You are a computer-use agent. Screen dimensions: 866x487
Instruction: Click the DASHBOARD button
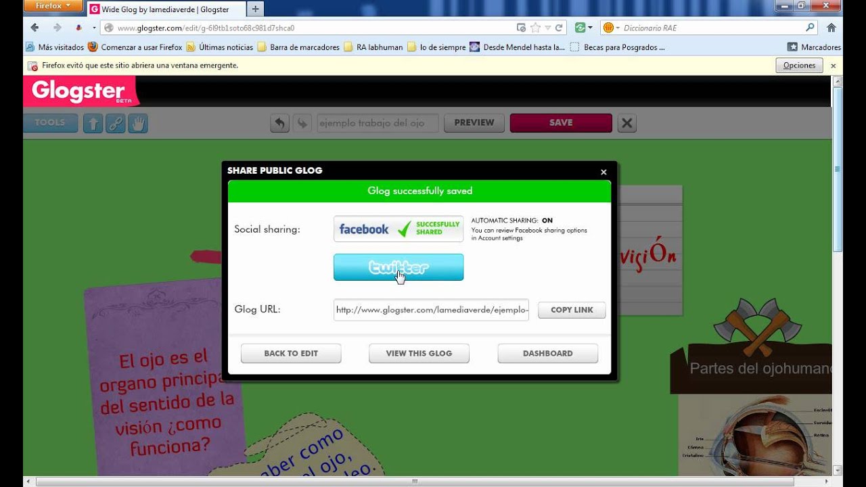tap(548, 353)
